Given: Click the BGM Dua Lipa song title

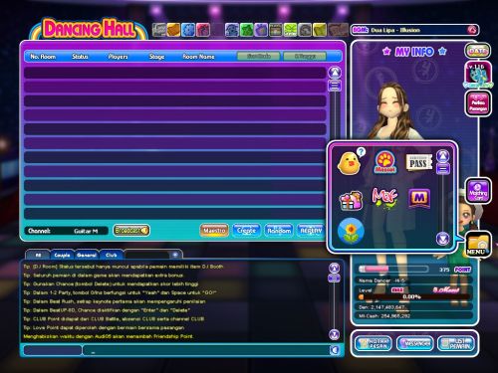Looking at the screenshot, I should click(395, 30).
